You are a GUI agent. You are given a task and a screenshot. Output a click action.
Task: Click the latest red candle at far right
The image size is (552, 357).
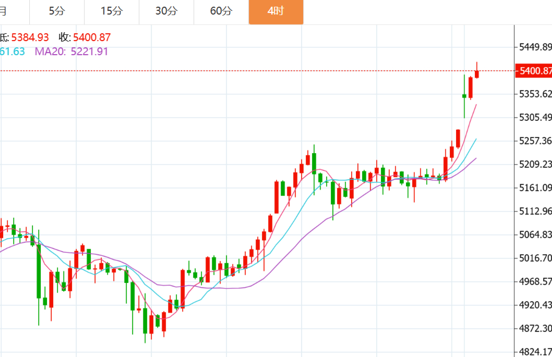[x=477, y=74]
